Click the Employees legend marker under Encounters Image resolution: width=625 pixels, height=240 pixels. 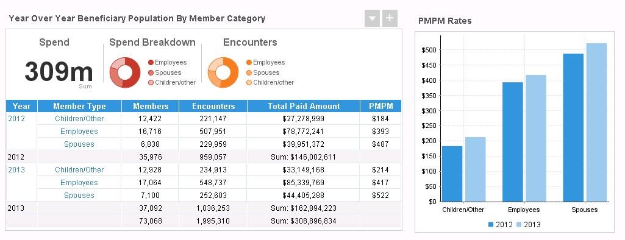pos(249,63)
